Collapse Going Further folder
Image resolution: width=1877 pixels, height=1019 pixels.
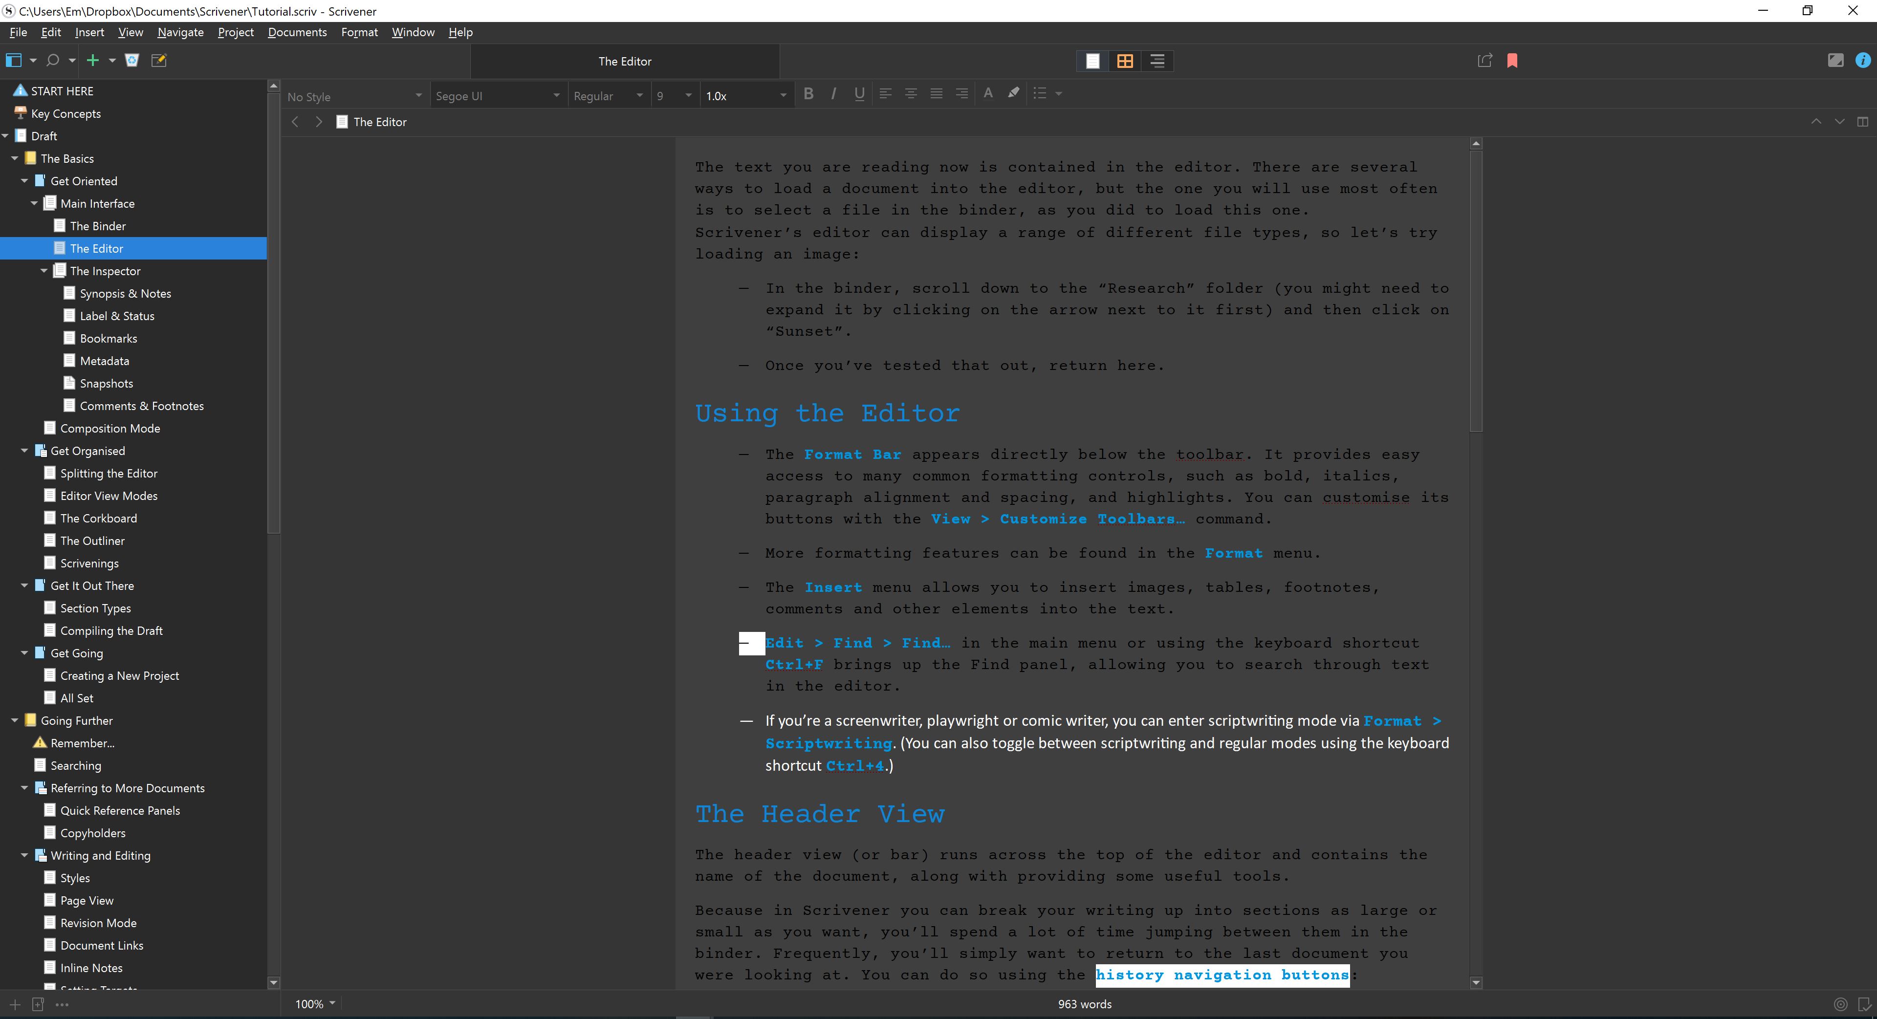(15, 720)
